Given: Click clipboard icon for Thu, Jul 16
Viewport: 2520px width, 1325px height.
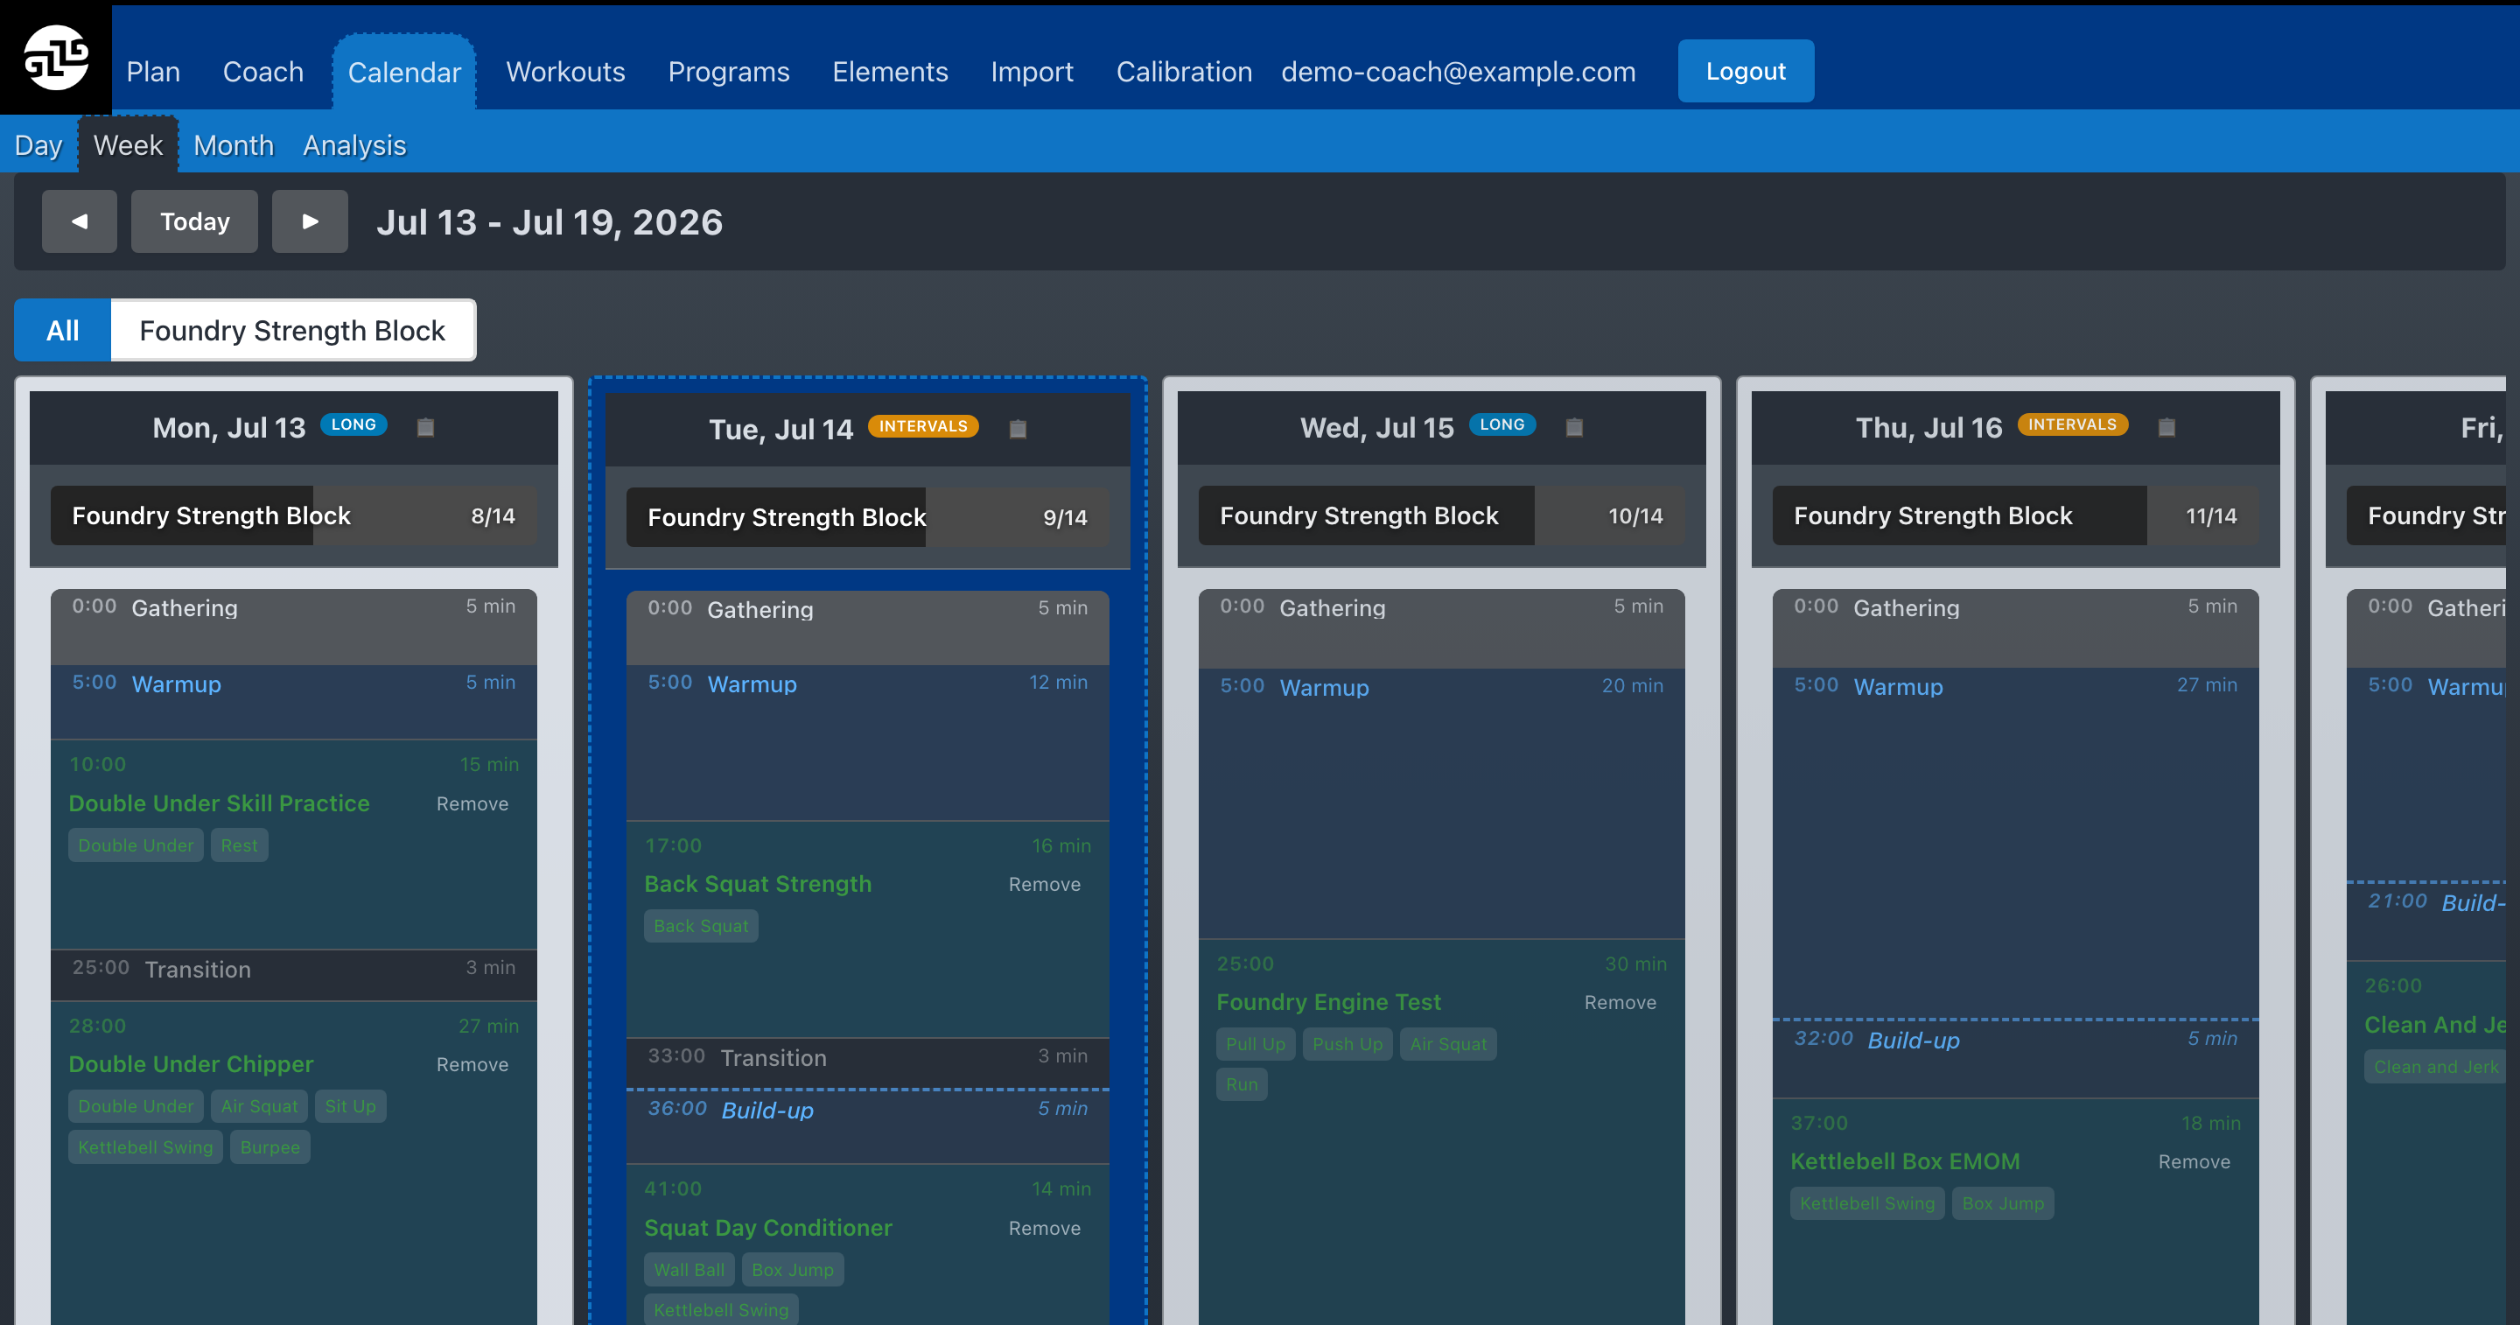Looking at the screenshot, I should [x=2166, y=427].
